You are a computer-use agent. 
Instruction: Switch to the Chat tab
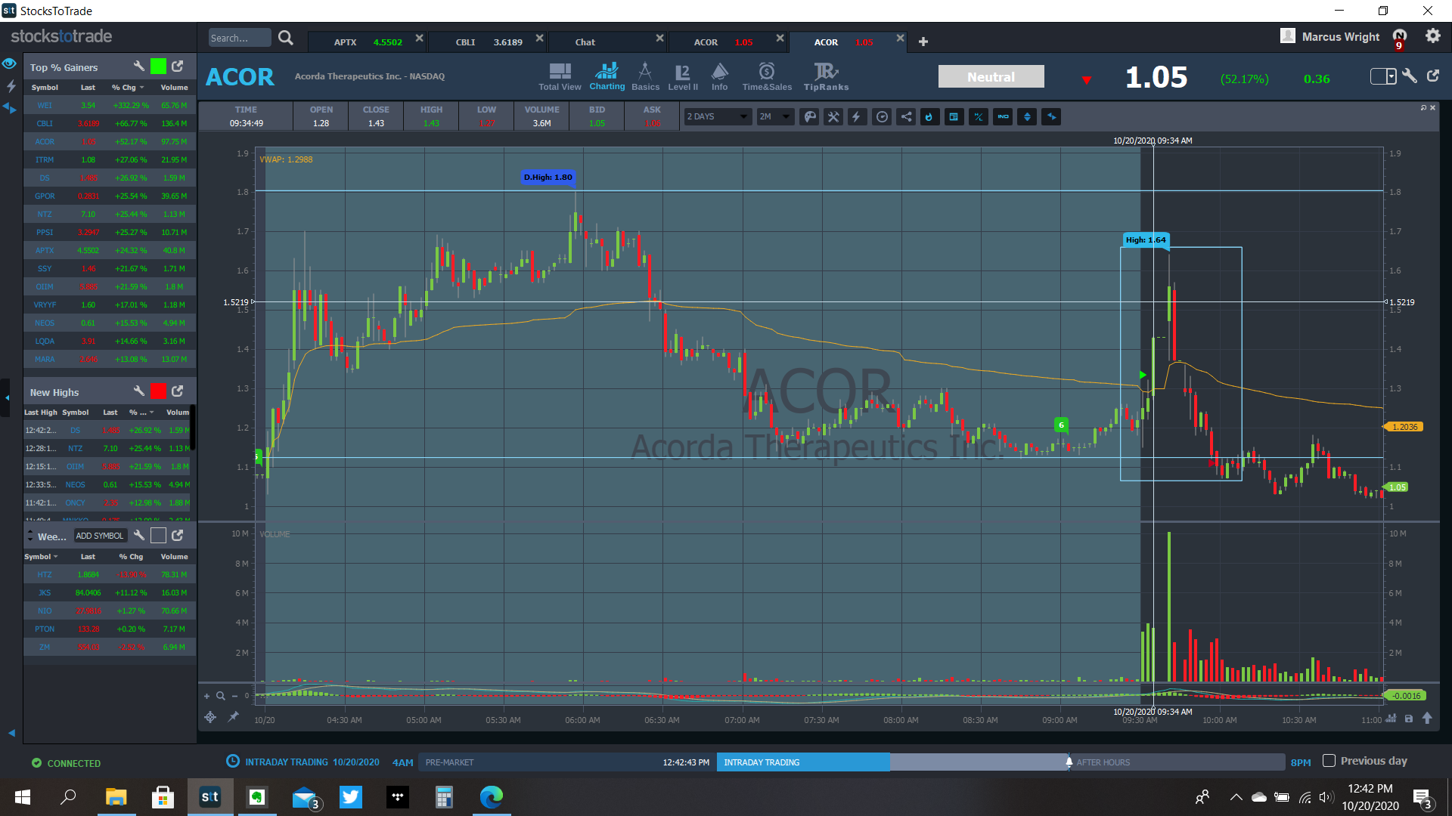(x=585, y=42)
